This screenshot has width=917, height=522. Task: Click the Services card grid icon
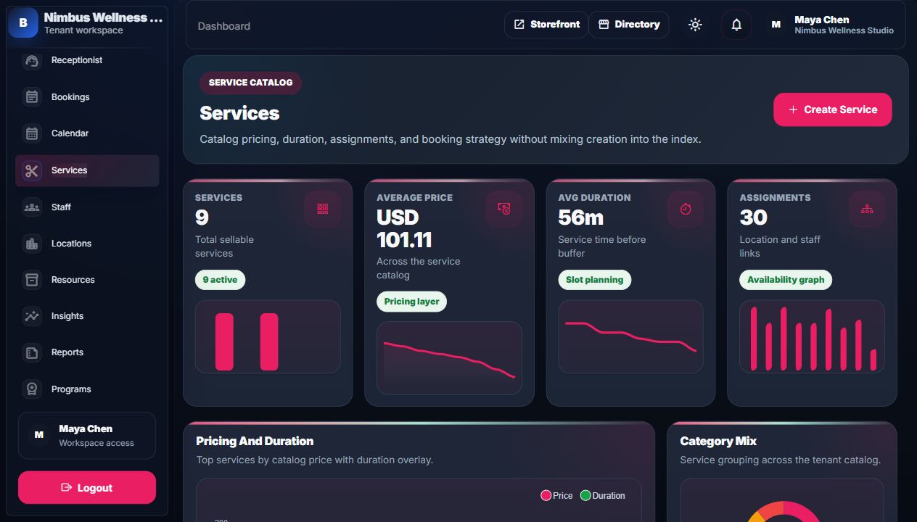tap(323, 209)
